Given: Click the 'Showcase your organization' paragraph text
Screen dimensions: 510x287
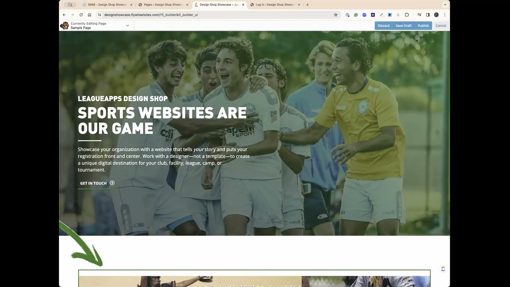Looking at the screenshot, I should pos(164,159).
